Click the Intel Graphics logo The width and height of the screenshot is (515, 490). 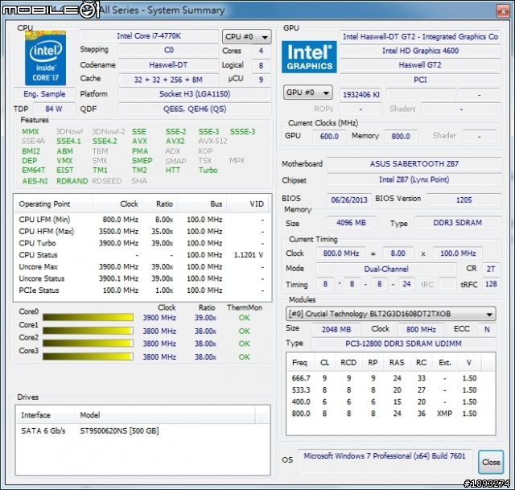pos(309,57)
